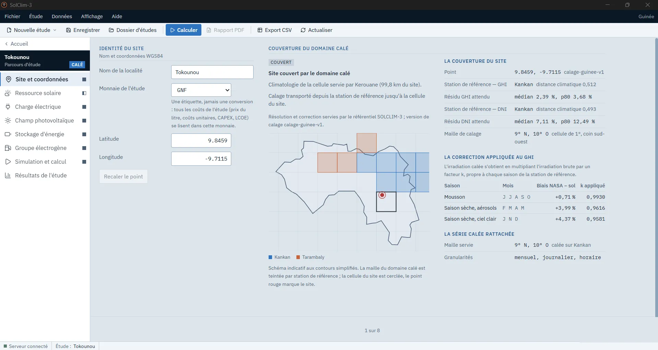The width and height of the screenshot is (658, 350).
Task: Click the orange Tarambaly legend swatch
Action: tap(298, 257)
